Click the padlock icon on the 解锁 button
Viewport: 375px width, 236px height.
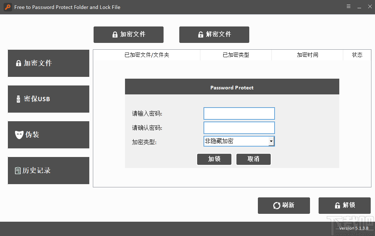point(337,205)
